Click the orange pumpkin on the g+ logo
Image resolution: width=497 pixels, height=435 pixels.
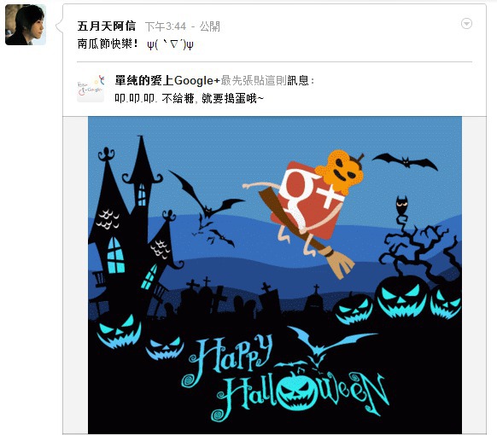[340, 171]
